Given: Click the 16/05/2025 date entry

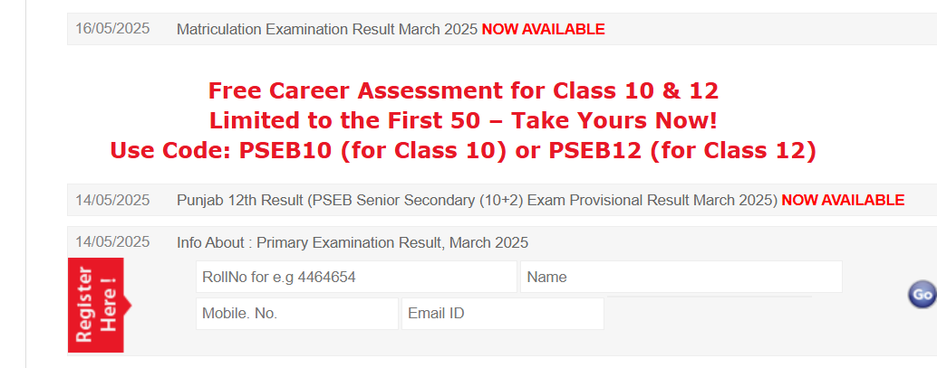Looking at the screenshot, I should click(x=112, y=29).
